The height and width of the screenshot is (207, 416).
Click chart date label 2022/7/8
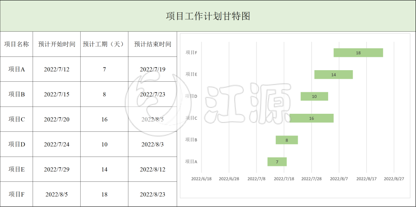point(256,179)
